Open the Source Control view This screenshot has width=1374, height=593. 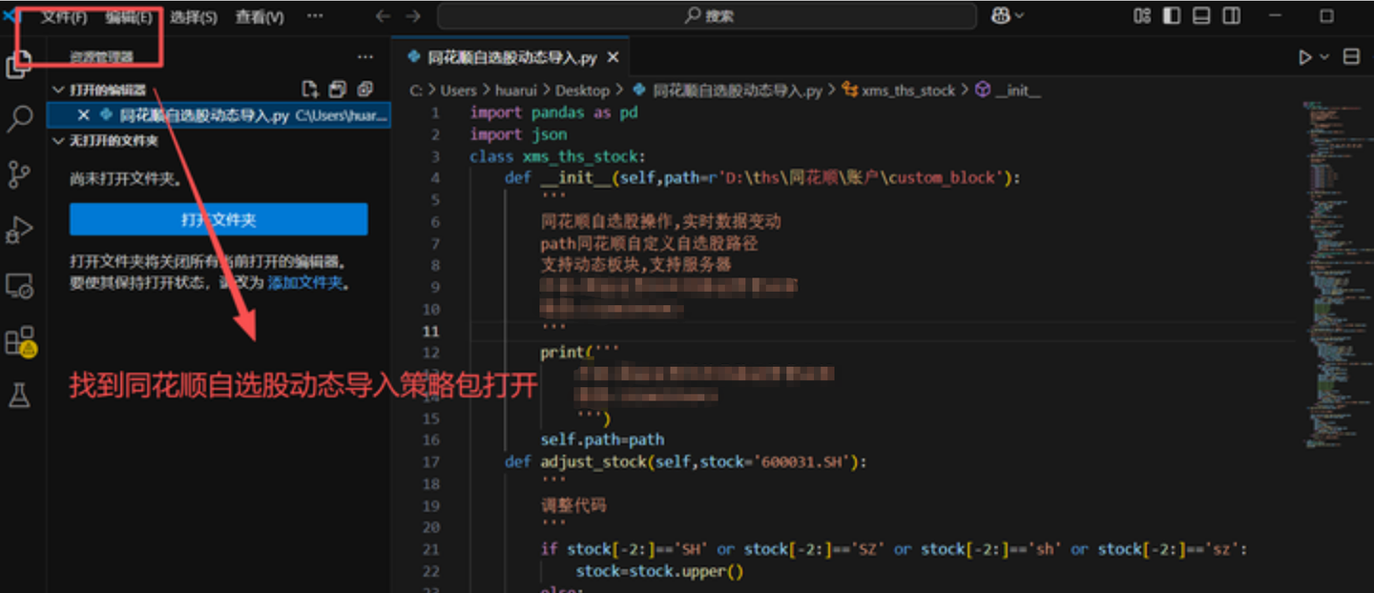coord(19,174)
